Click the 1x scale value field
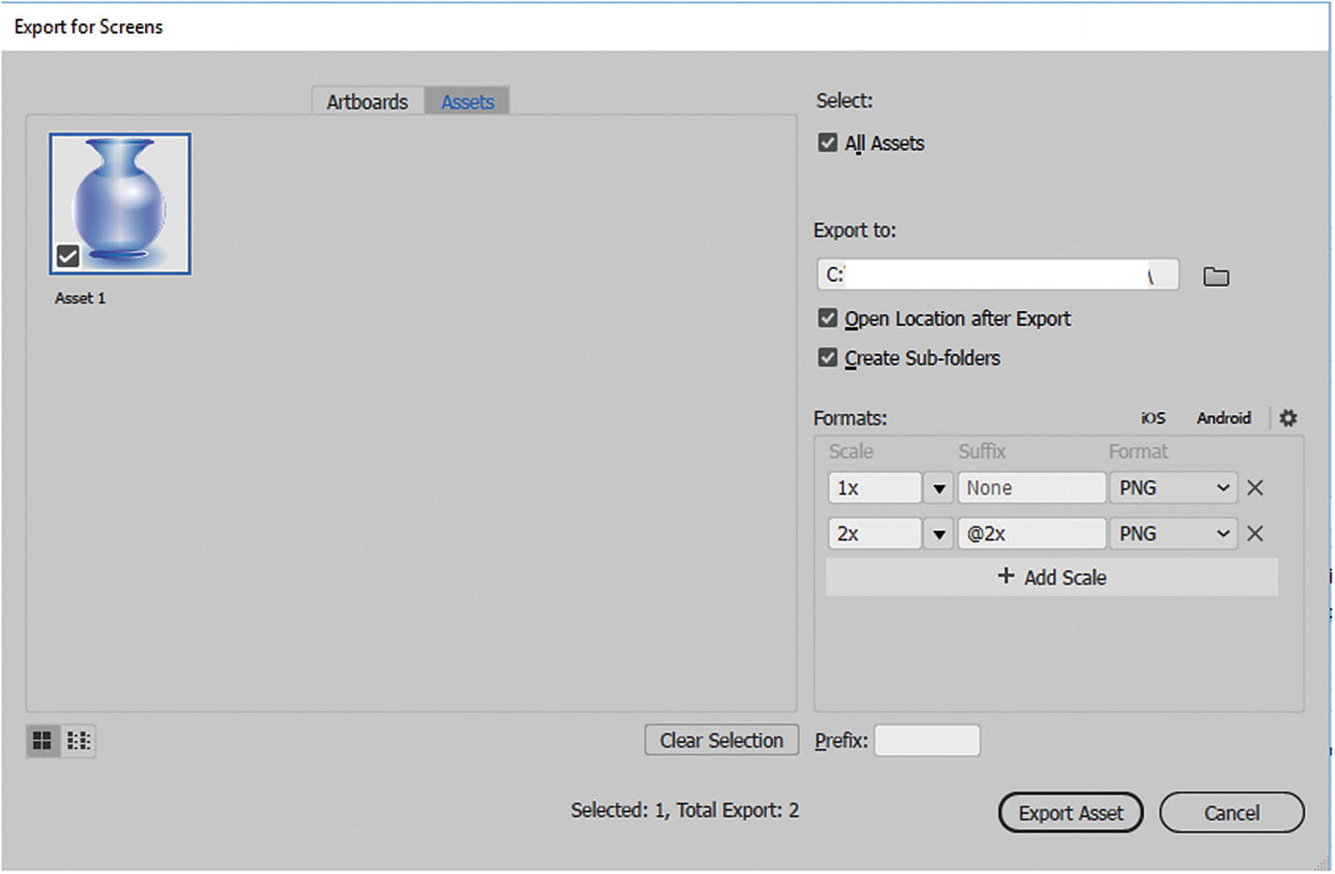The height and width of the screenshot is (874, 1335). 875,488
